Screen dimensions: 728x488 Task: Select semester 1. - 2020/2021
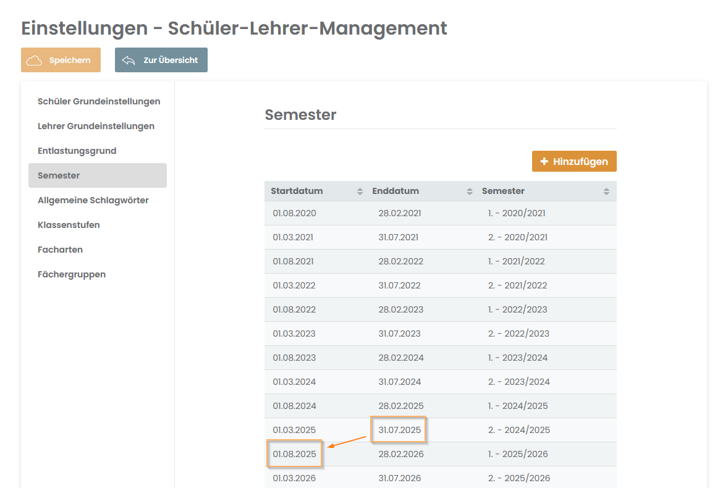click(517, 213)
